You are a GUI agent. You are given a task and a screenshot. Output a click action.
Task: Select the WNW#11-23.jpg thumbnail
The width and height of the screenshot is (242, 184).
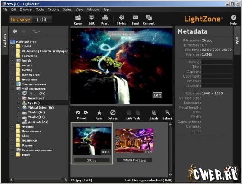click(x=134, y=141)
